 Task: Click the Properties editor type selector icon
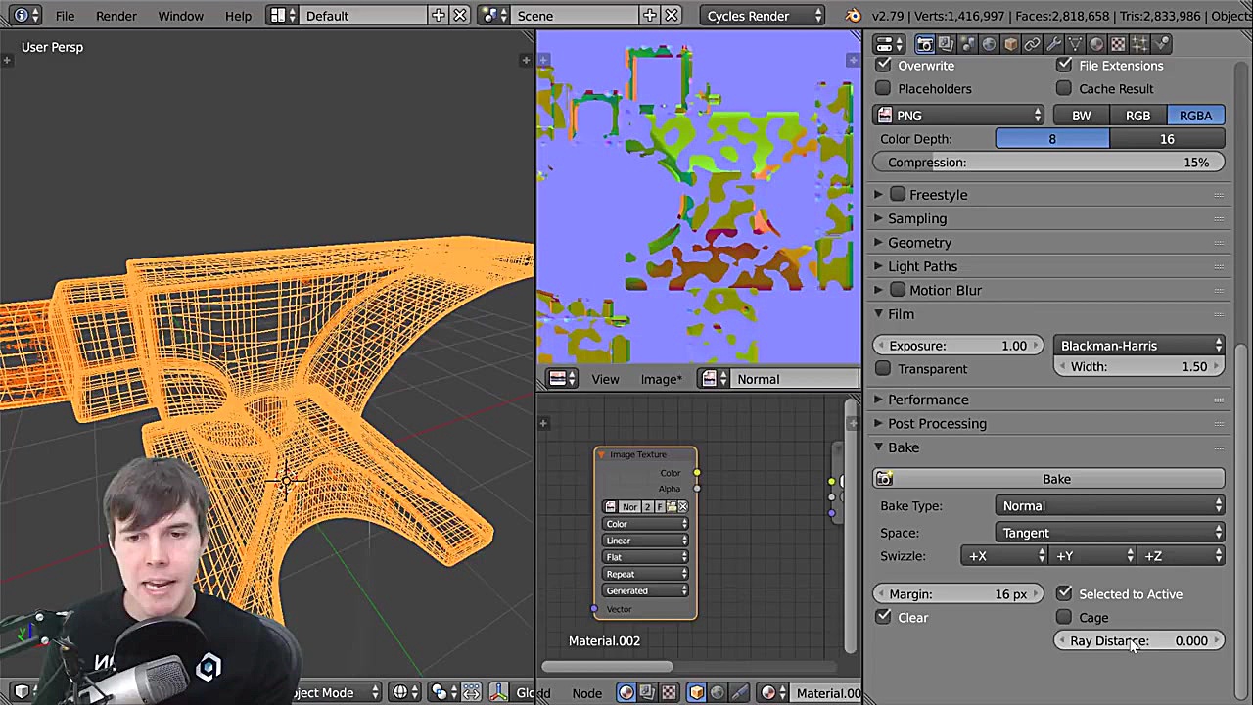pyautogui.click(x=890, y=44)
